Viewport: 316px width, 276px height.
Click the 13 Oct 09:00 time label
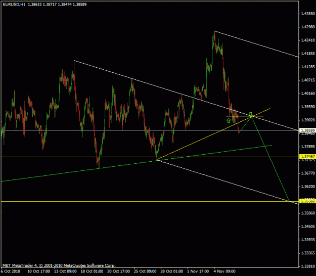pos(65,271)
